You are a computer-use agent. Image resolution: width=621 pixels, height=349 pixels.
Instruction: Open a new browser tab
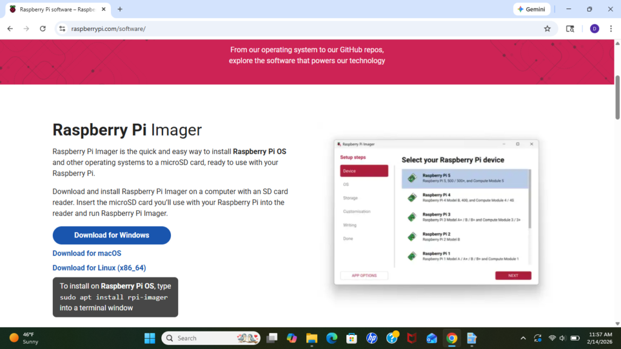[120, 9]
